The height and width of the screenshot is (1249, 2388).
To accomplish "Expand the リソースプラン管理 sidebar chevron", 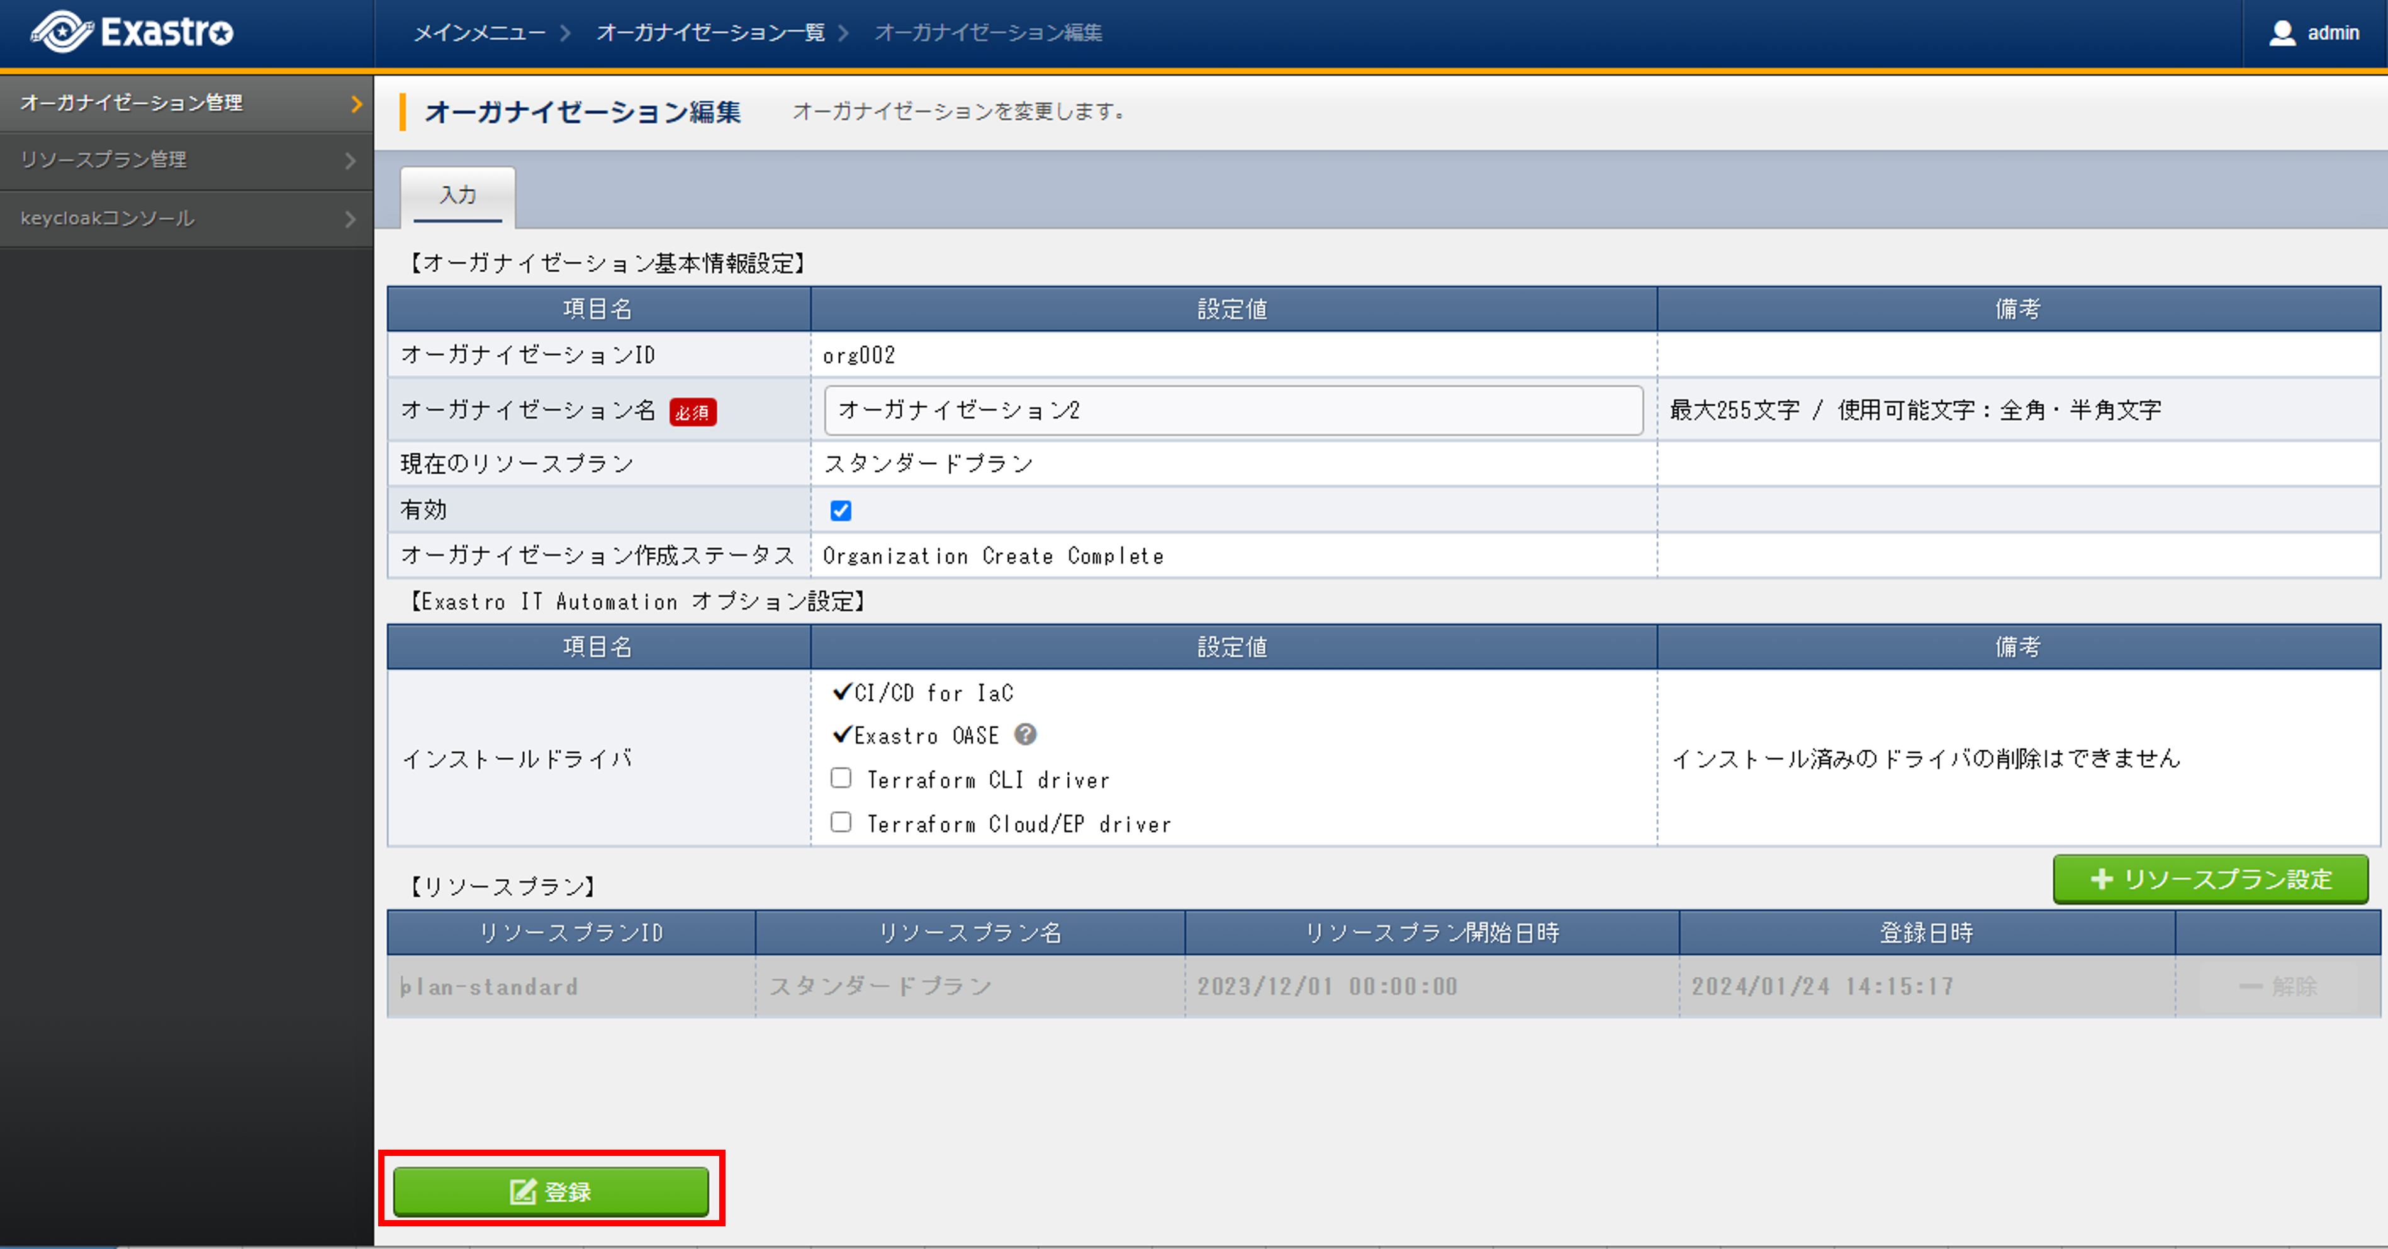I will click(350, 161).
